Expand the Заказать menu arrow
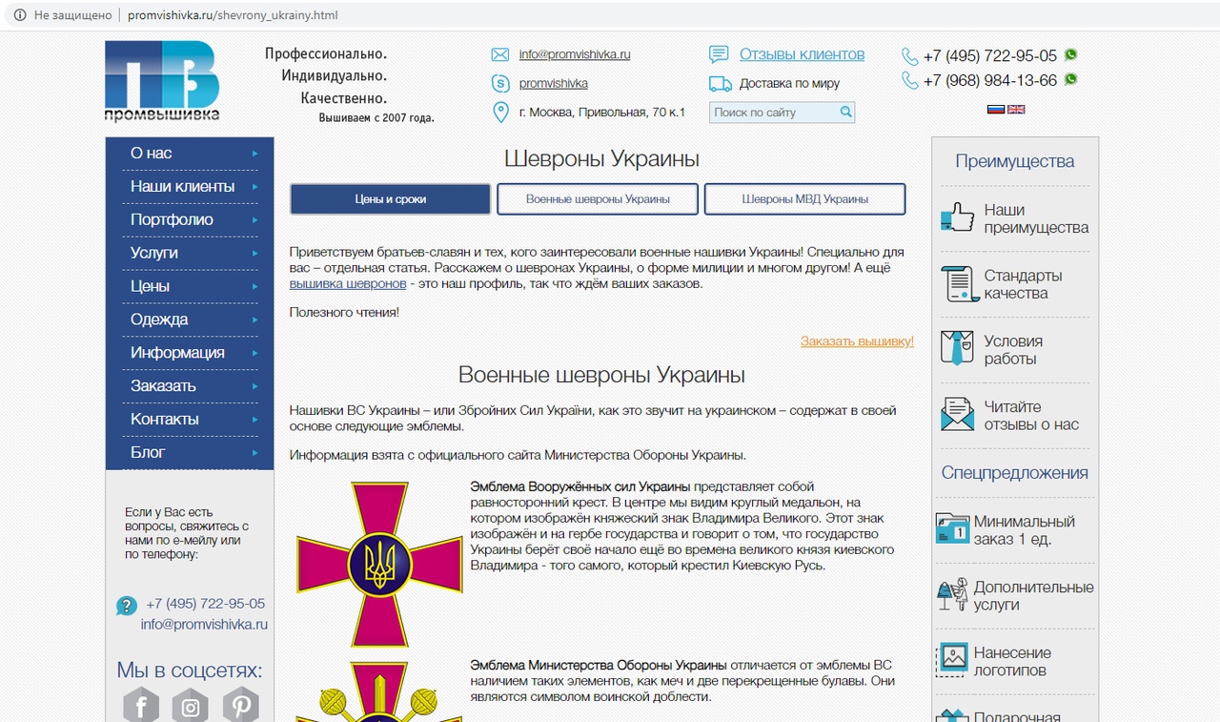 coord(254,387)
